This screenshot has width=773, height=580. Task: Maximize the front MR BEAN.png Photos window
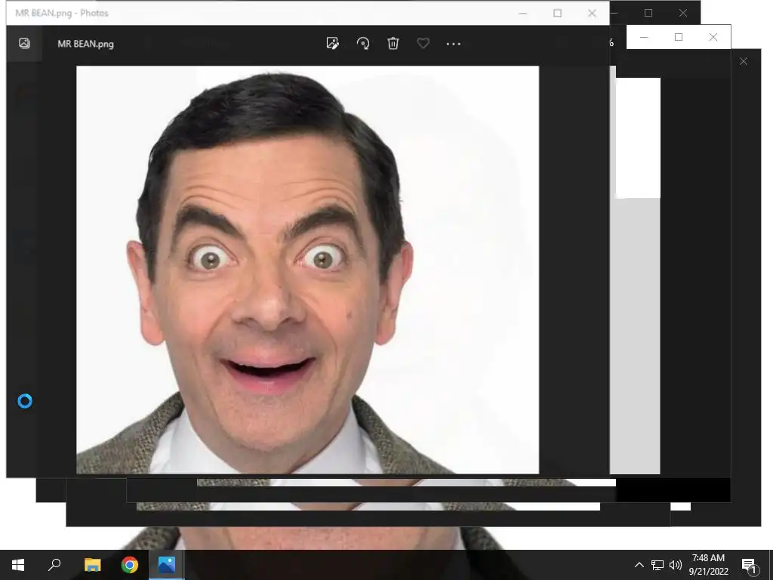click(557, 14)
